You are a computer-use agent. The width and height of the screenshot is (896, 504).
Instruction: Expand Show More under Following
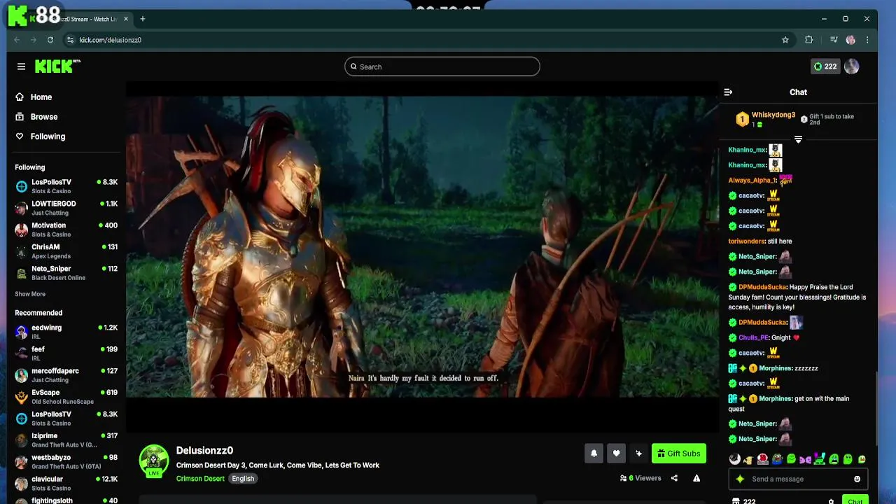click(x=30, y=294)
